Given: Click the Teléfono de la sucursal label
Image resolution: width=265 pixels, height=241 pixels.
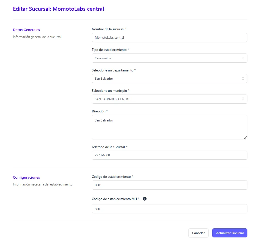Looking at the screenshot, I should (109, 147).
